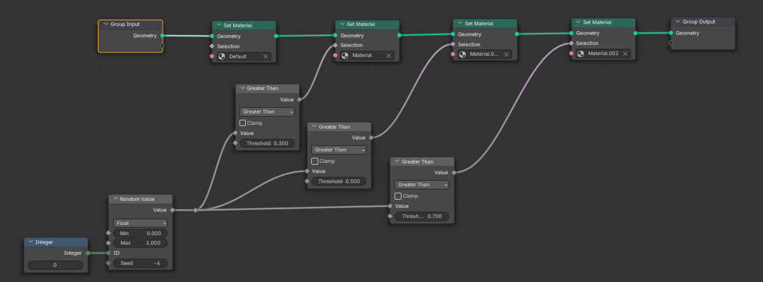Click the material icon beside Material.002
This screenshot has height=282, width=763.
click(581, 54)
